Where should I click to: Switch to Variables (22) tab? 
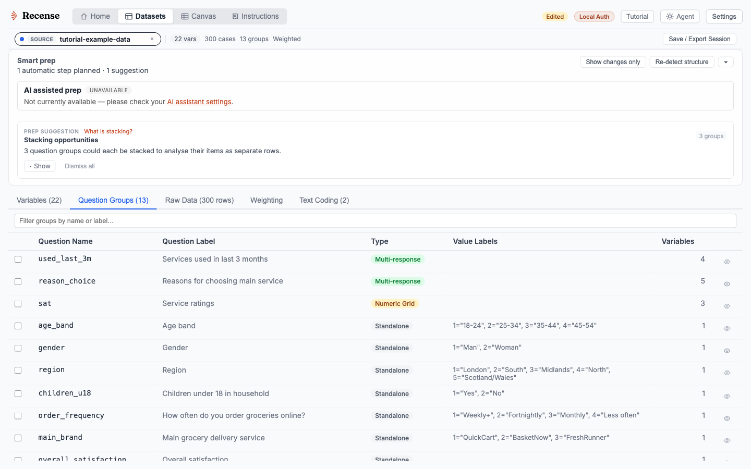(39, 200)
